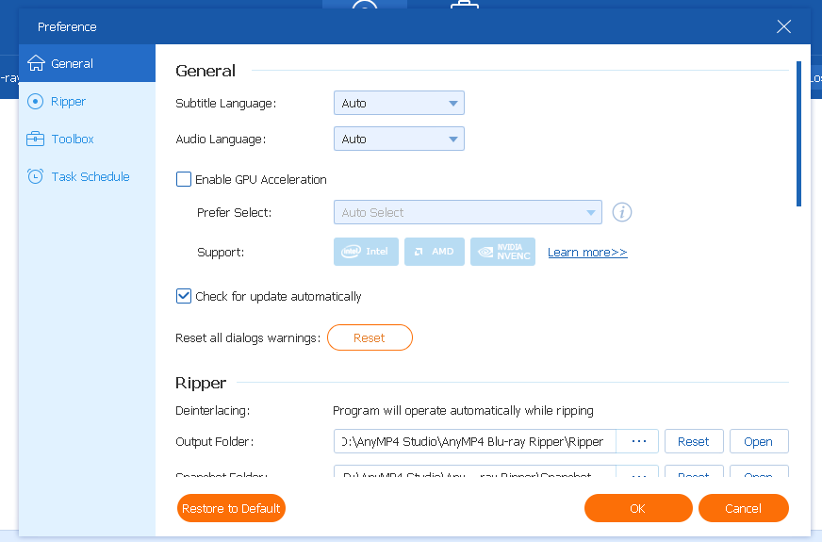Enable GPU Acceleration checkbox
This screenshot has width=822, height=542.
[184, 179]
